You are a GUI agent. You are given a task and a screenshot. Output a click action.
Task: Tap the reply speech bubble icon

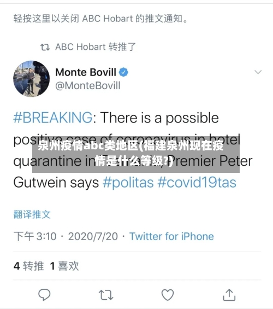coord(44,295)
